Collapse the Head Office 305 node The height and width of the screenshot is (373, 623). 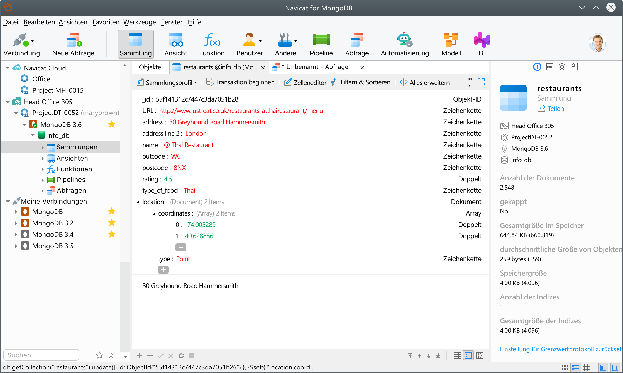click(x=8, y=102)
